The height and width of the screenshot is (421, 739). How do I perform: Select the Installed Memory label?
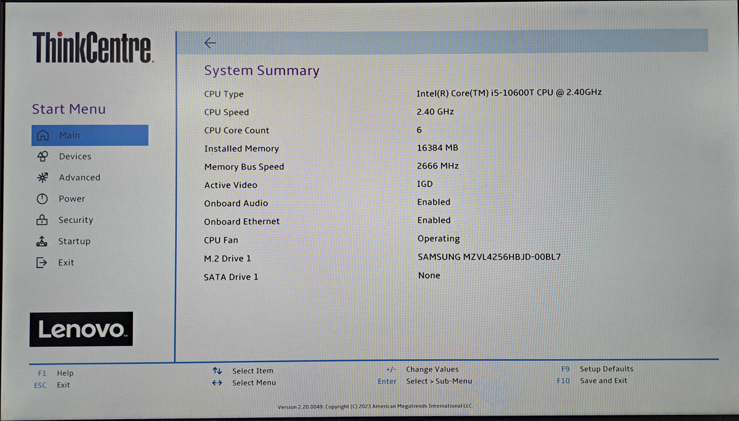[241, 149]
